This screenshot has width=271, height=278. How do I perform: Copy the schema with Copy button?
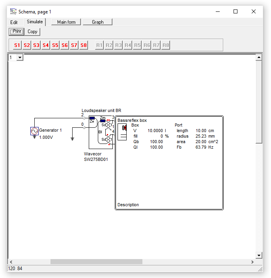[32, 32]
